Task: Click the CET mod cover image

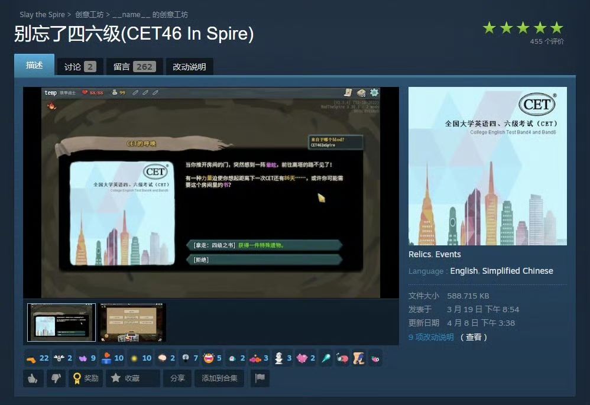Action: (487, 166)
